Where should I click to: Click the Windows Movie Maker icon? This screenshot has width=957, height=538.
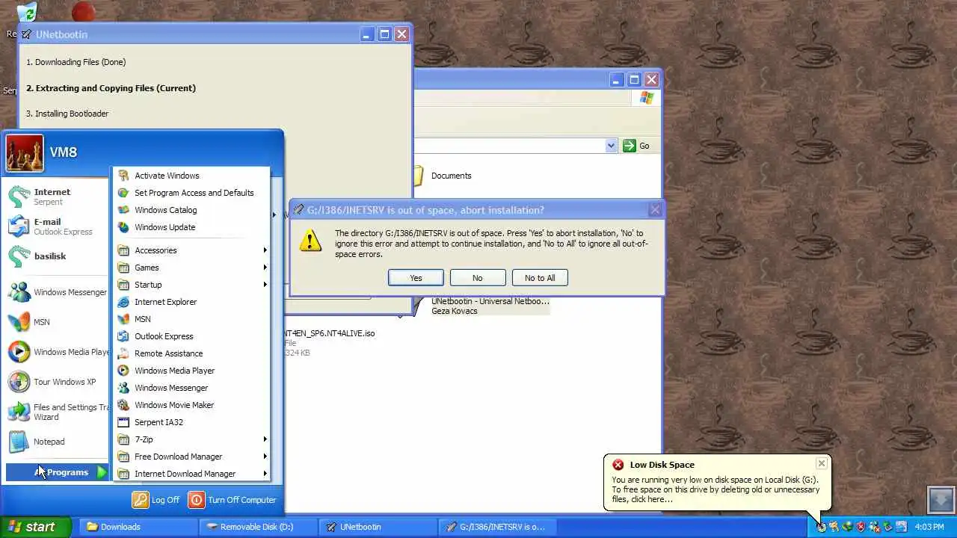pyautogui.click(x=123, y=405)
